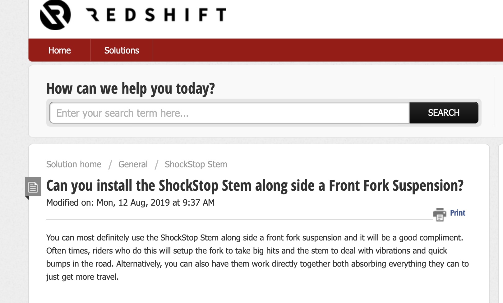Click the 'Modified on' date line
The image size is (503, 303).
(x=130, y=203)
